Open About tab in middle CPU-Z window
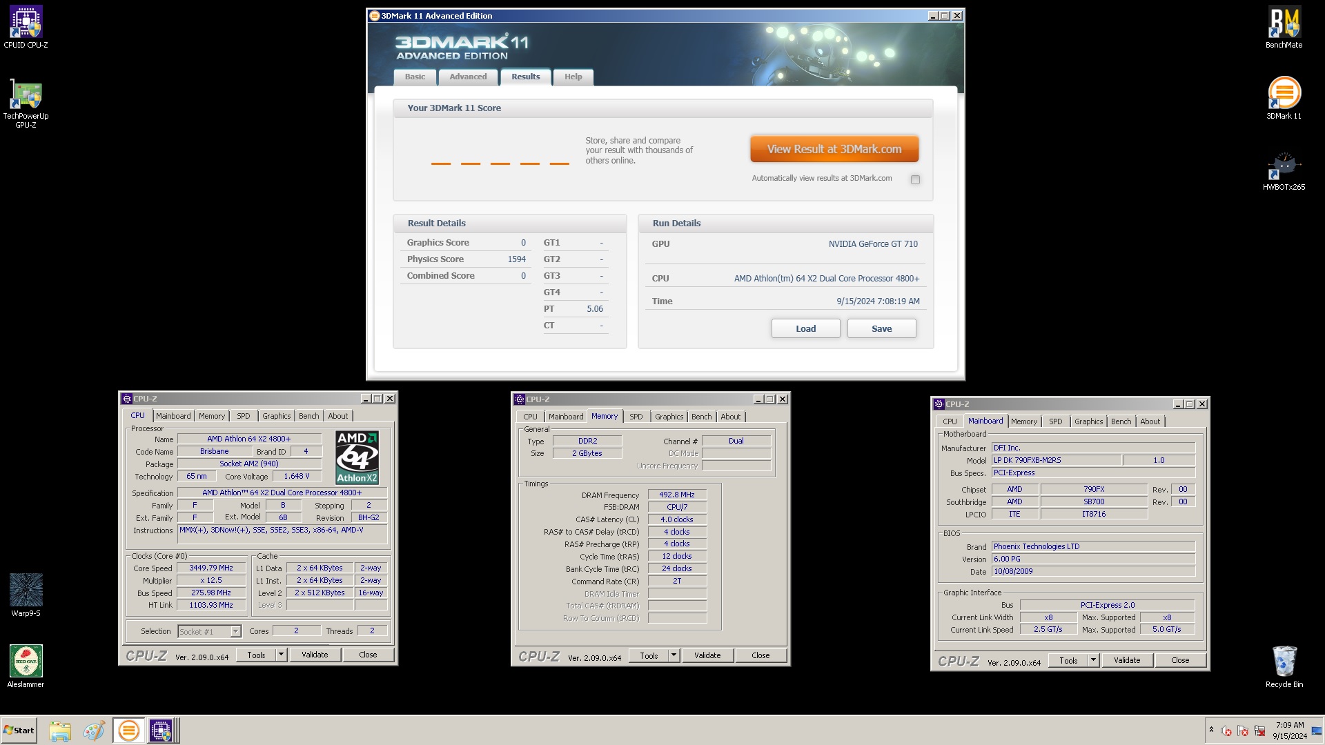 coord(731,417)
